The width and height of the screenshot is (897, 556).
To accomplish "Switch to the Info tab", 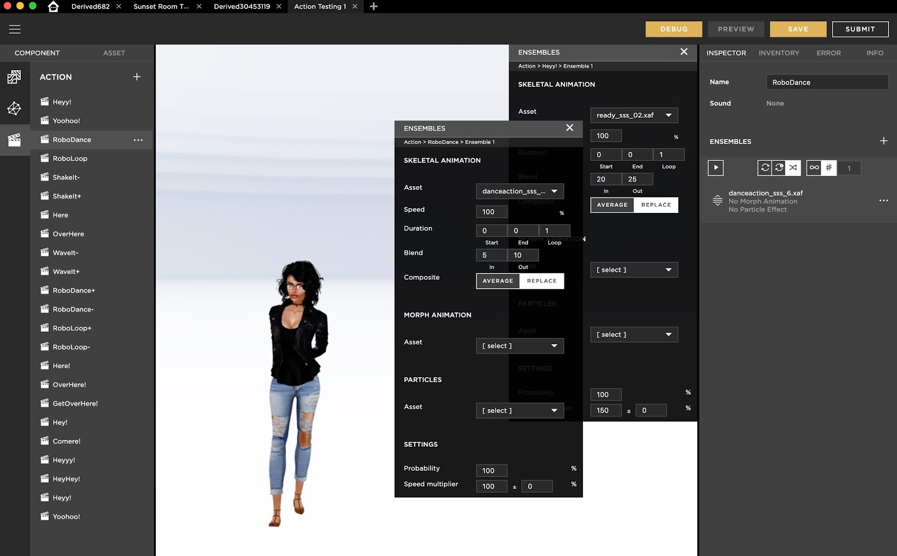I will click(x=875, y=53).
